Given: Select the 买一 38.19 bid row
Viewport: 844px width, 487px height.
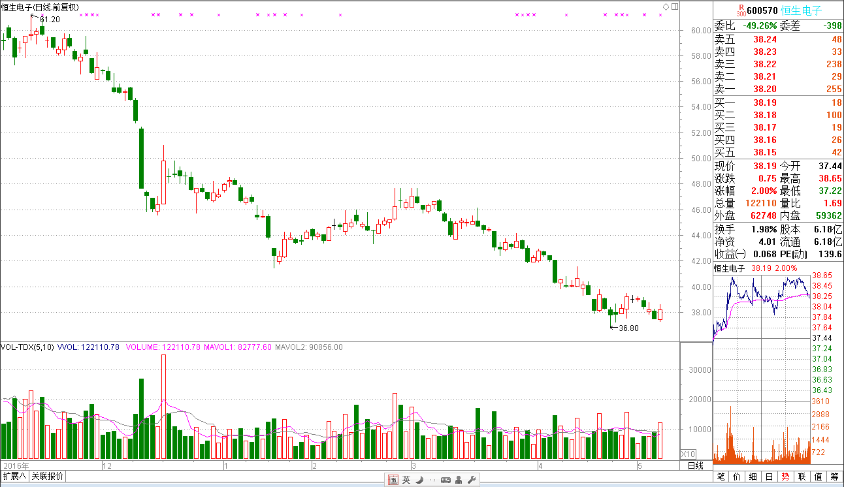Looking at the screenshot, I should pyautogui.click(x=778, y=102).
